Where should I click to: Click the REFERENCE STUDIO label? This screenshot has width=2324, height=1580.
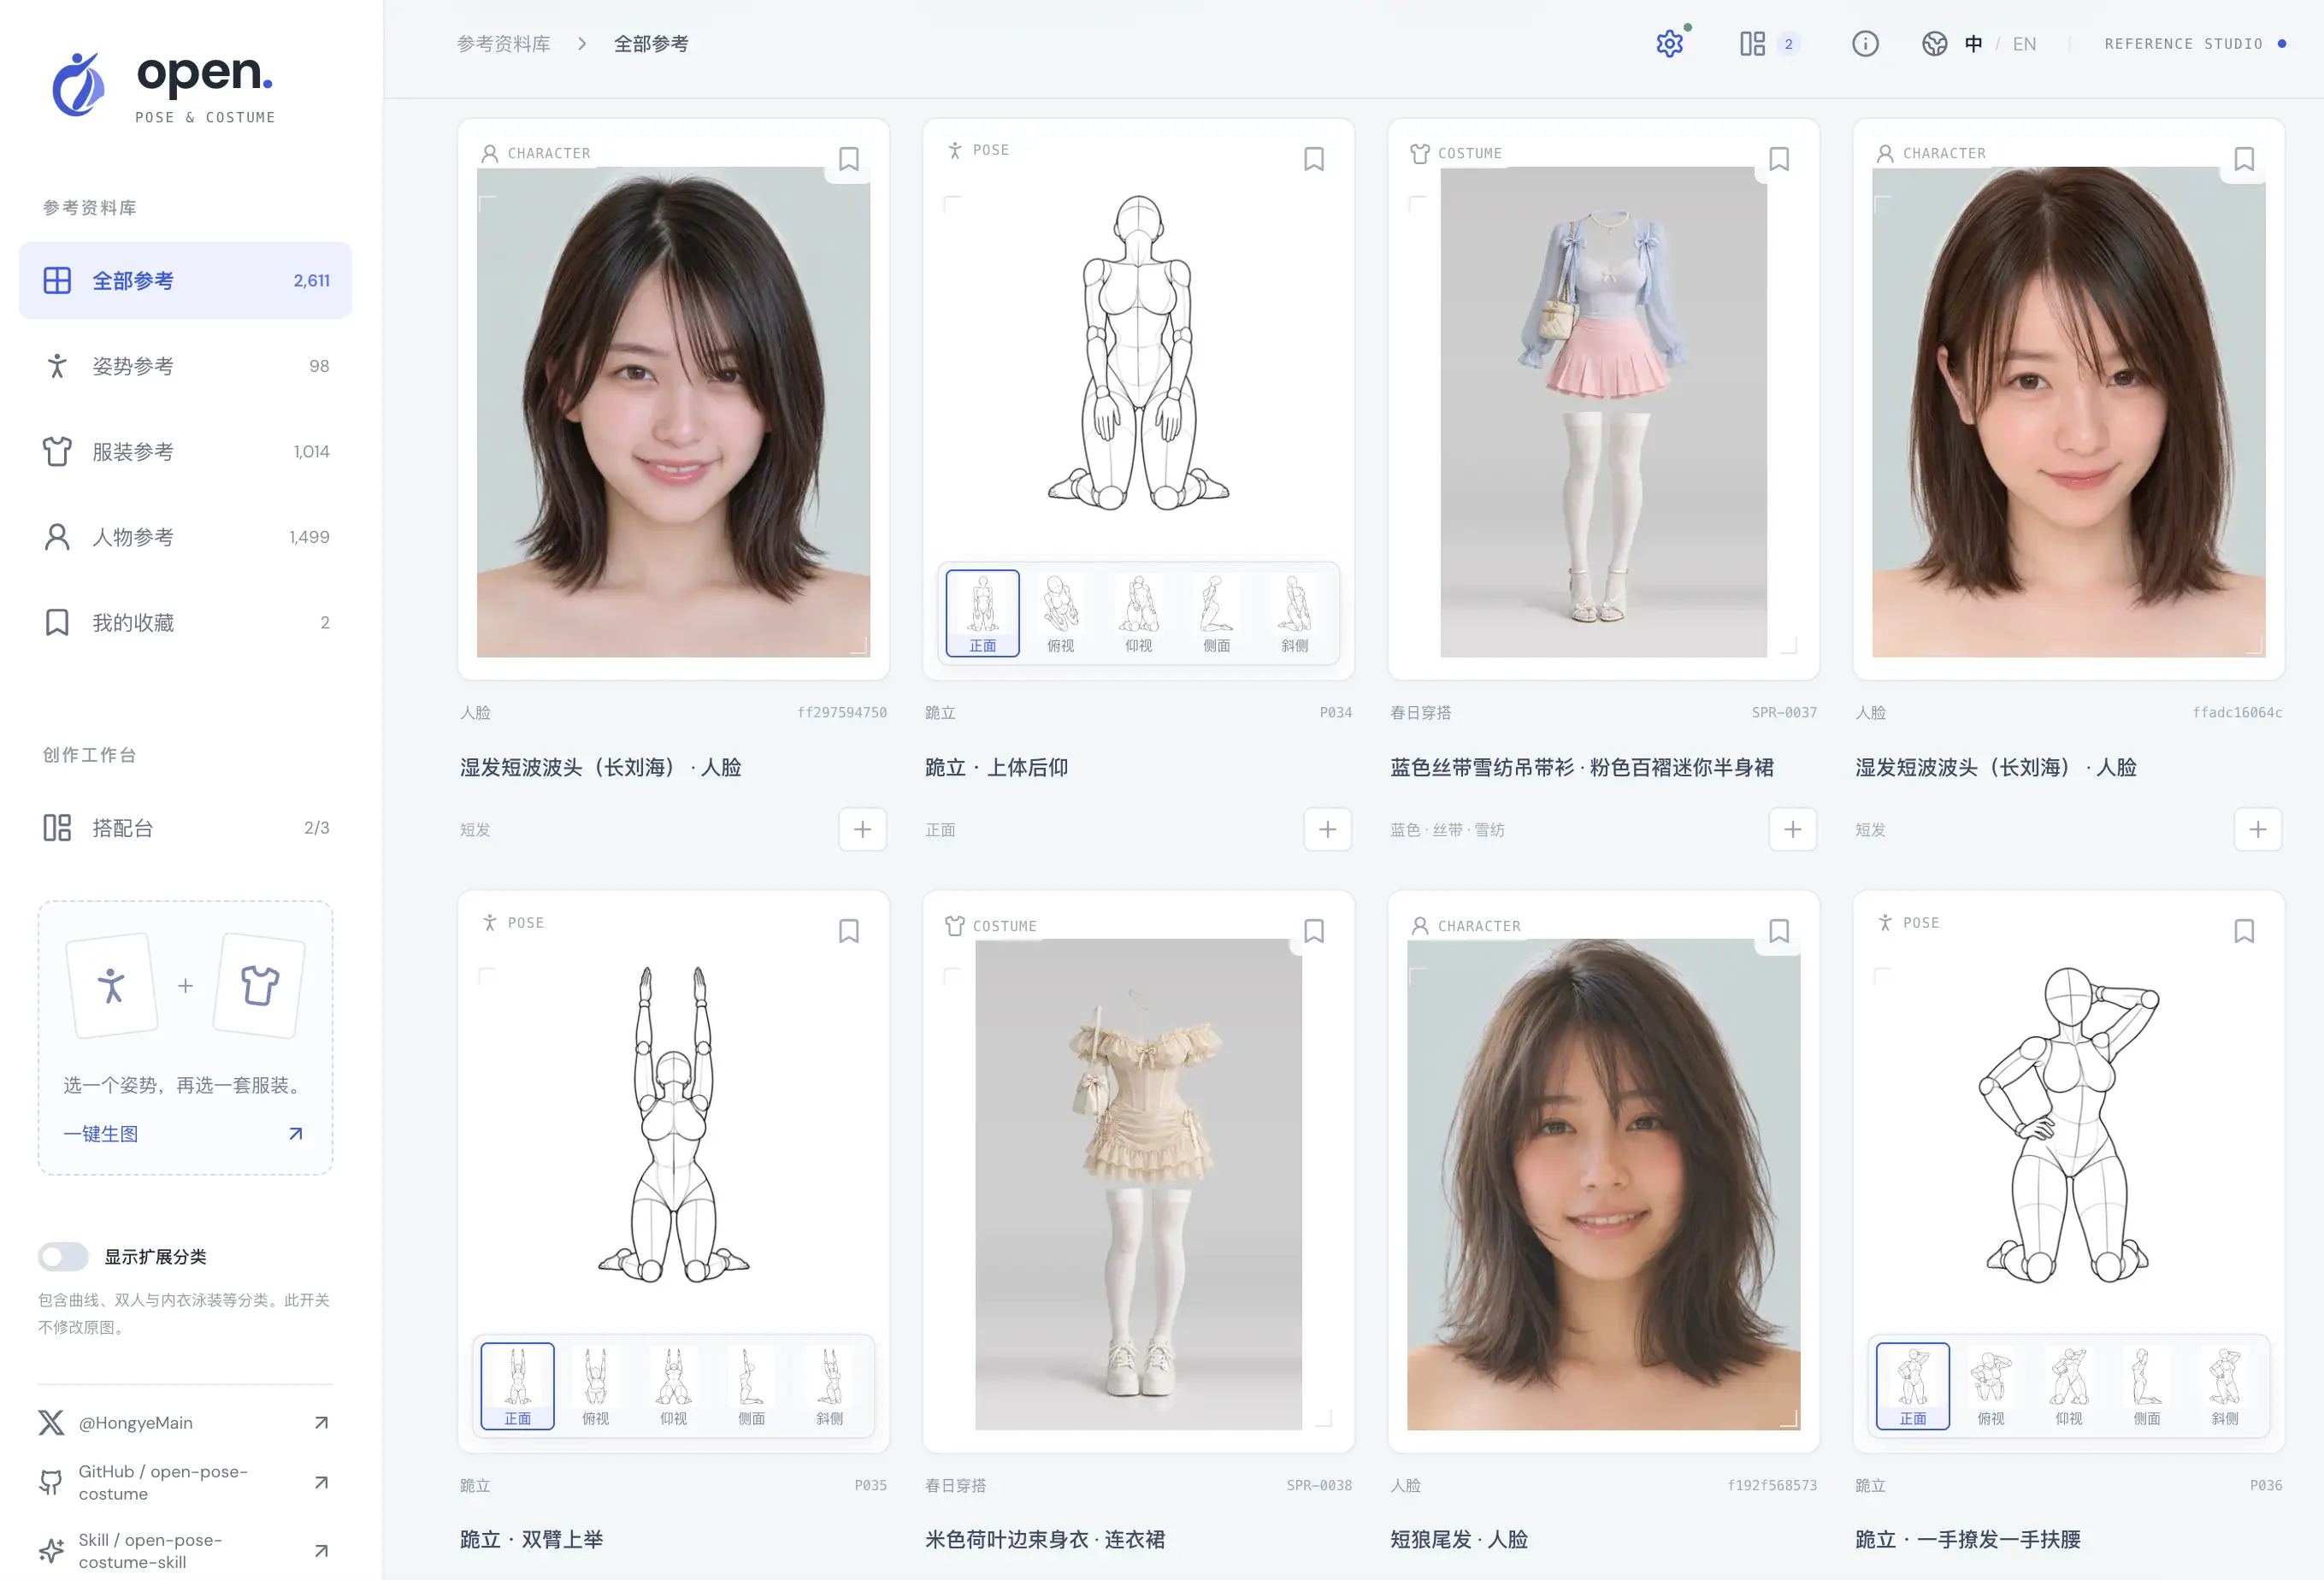2183,44
